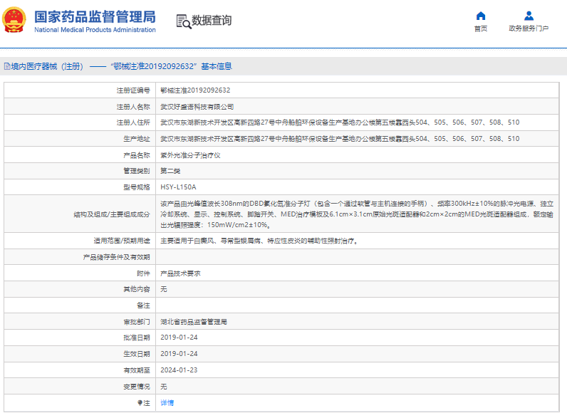The image size is (567, 413).
Task: Click the lightbulb 注 icon
Action: click(x=140, y=403)
